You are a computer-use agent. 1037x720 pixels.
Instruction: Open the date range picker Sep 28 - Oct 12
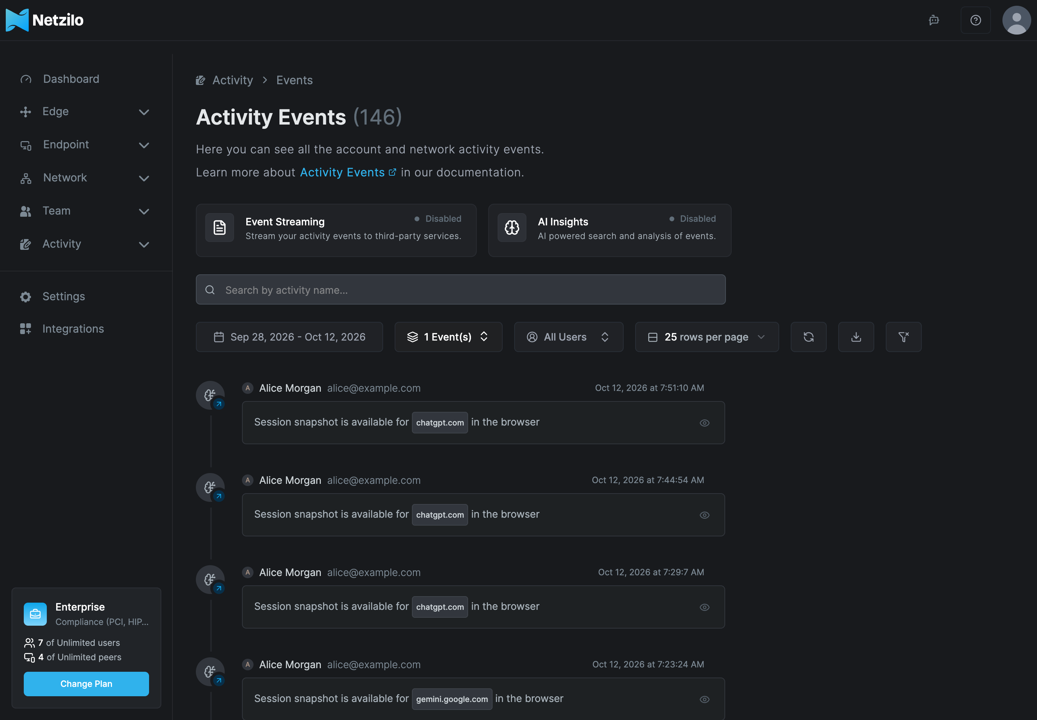pyautogui.click(x=289, y=337)
